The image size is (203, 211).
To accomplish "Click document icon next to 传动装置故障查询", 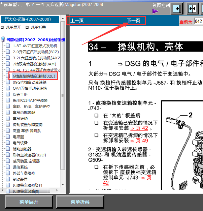I will pos(8,124).
